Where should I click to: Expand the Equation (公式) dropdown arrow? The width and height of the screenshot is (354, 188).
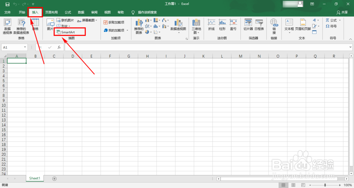[340, 20]
